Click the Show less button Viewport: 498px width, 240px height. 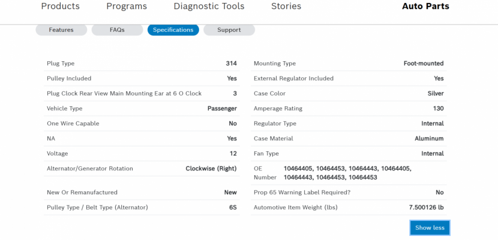pos(430,227)
